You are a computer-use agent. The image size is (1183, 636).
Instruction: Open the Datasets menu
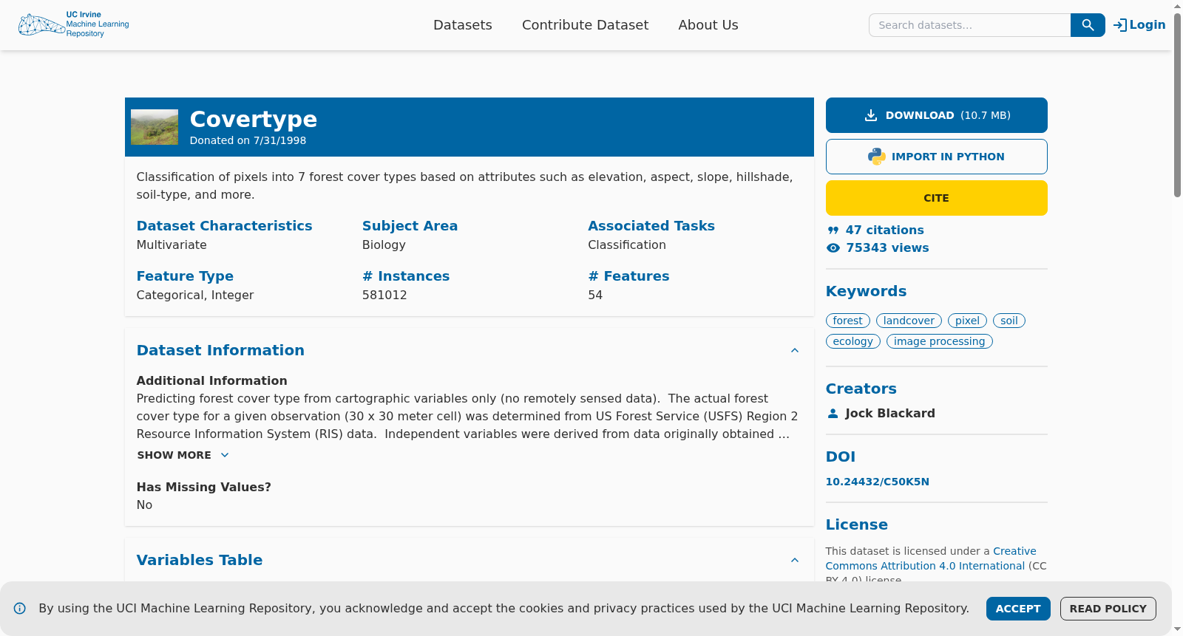463,25
